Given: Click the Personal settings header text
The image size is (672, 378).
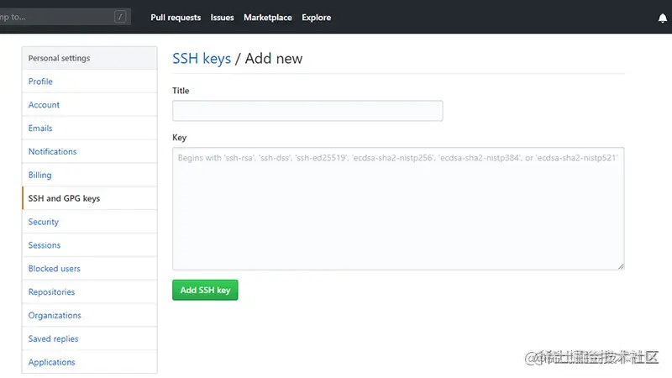Looking at the screenshot, I should pos(59,58).
